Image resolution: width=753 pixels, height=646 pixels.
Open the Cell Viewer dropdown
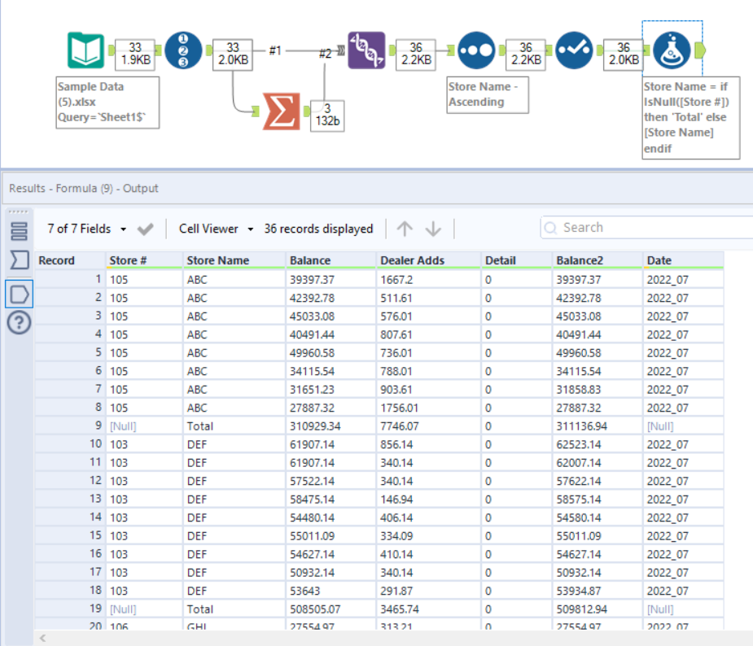[217, 229]
